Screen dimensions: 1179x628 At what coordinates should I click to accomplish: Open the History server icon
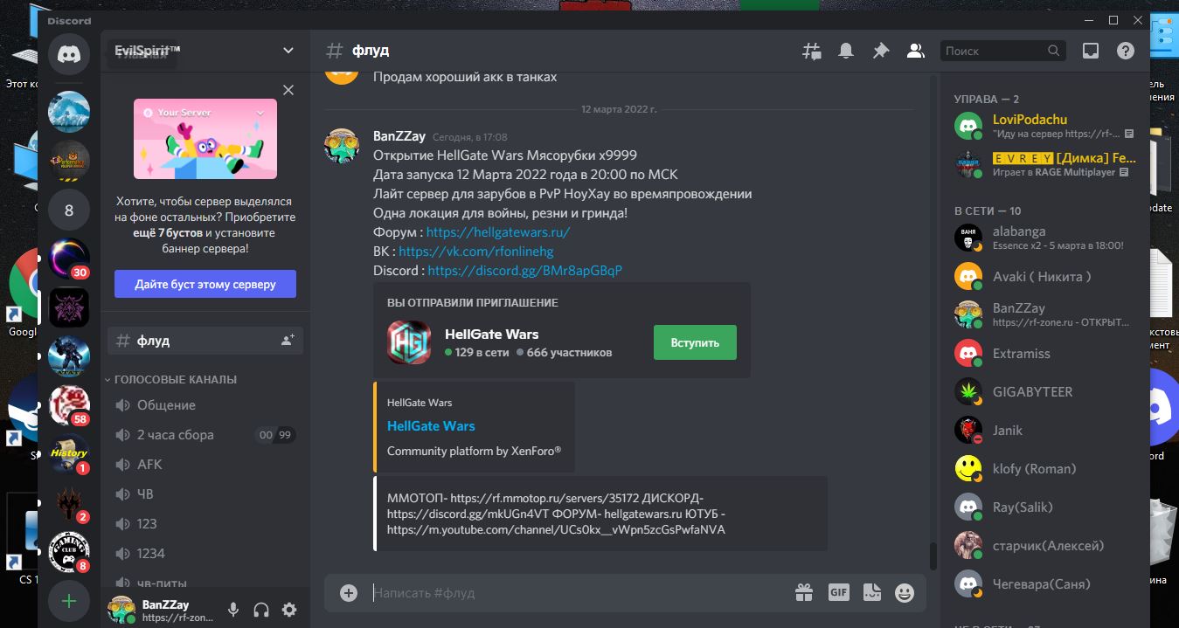[69, 455]
